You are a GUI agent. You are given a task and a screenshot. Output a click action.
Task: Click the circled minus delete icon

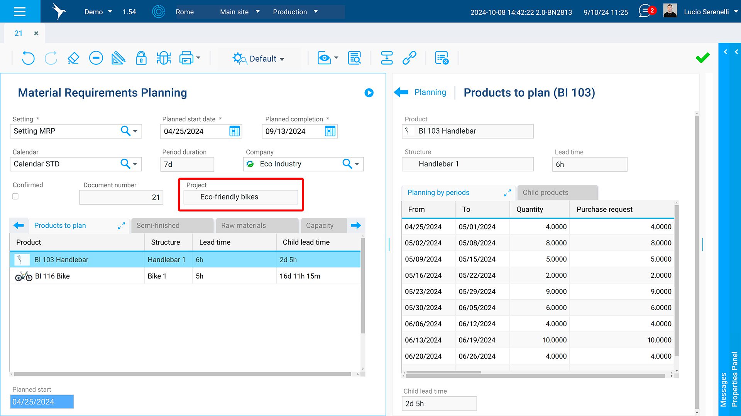pos(96,59)
